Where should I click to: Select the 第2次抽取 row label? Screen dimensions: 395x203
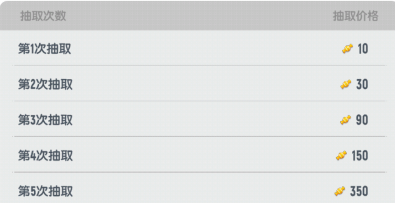[x=45, y=84]
